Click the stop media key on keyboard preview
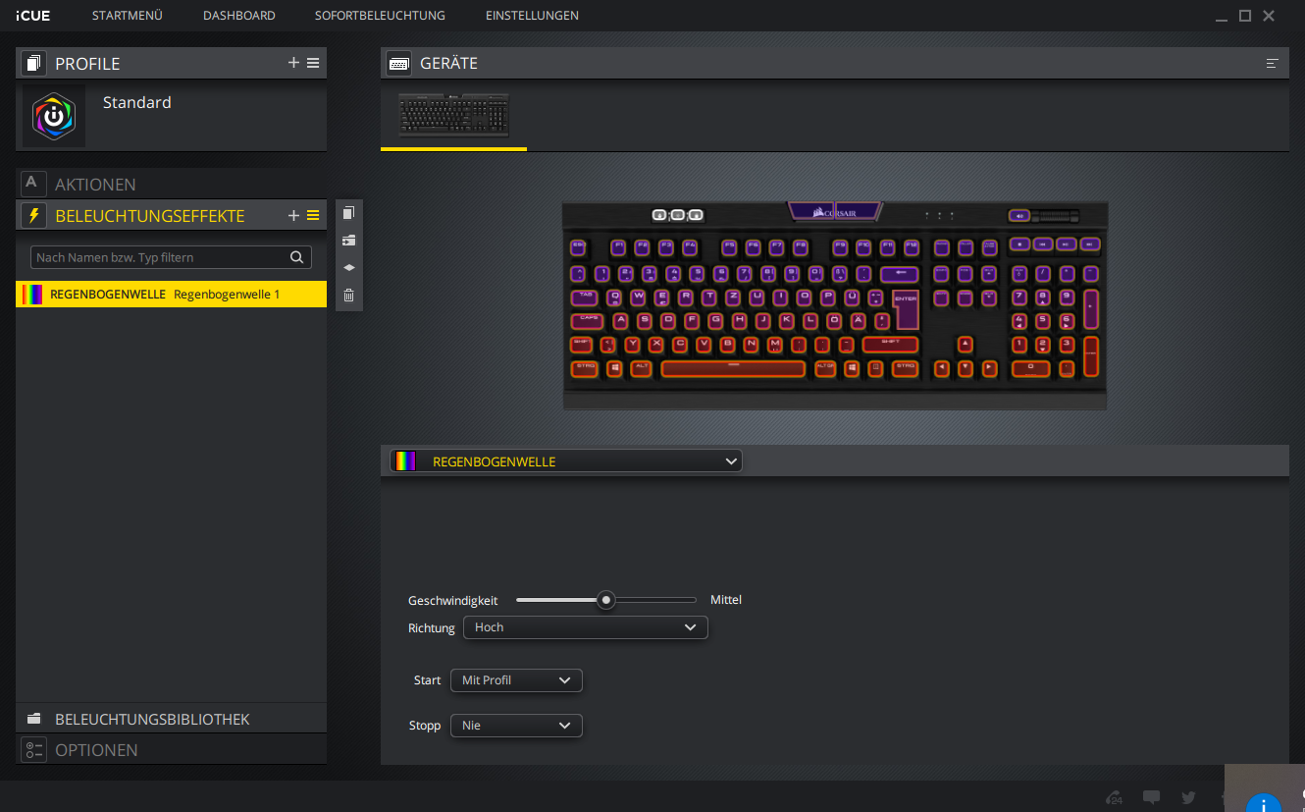 (x=1019, y=244)
